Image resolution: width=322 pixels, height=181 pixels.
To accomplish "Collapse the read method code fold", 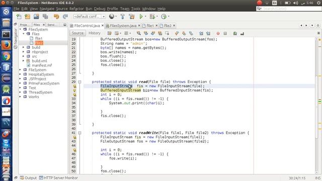I will tap(79, 82).
